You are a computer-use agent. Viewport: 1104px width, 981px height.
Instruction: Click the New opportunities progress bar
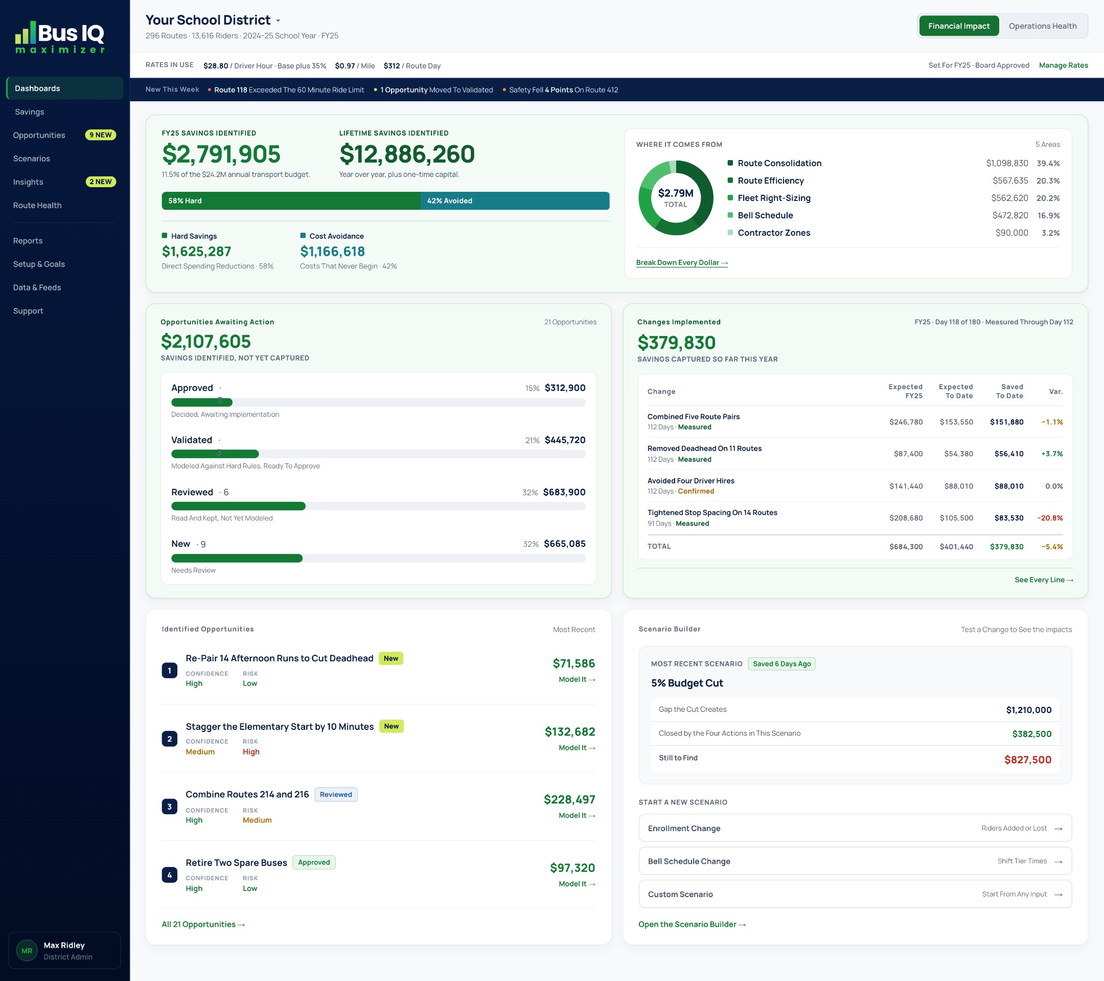click(378, 559)
